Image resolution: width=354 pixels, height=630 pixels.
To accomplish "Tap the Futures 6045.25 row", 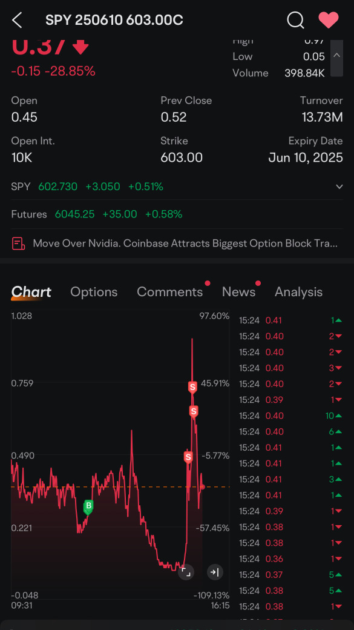I will click(177, 214).
